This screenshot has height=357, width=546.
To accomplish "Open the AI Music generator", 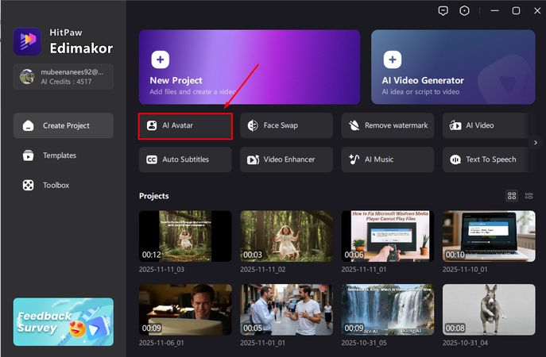I will [x=388, y=159].
